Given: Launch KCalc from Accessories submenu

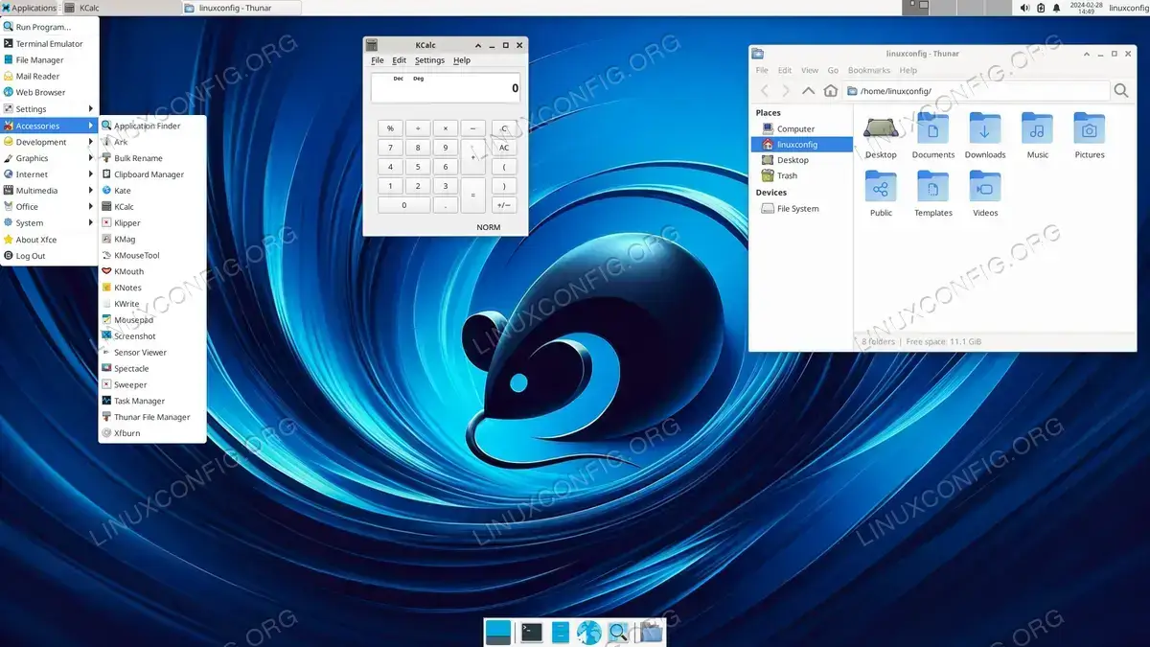Looking at the screenshot, I should (x=153, y=206).
